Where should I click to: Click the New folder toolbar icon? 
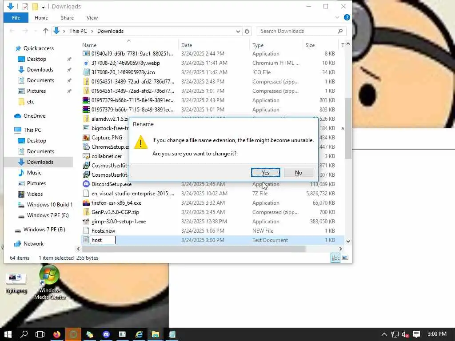pos(35,6)
